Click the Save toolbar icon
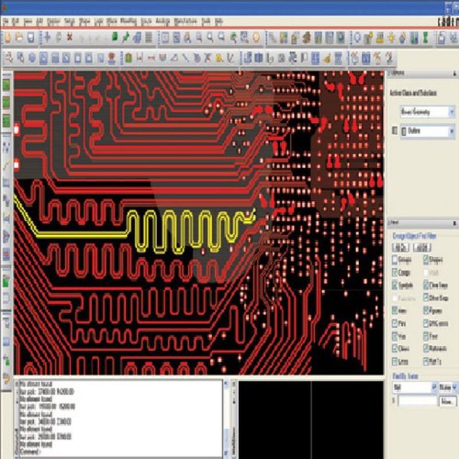Screen dimensions: 459x459 click(x=31, y=38)
